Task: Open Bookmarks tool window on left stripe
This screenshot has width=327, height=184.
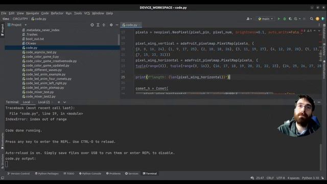Action: coord(2,141)
